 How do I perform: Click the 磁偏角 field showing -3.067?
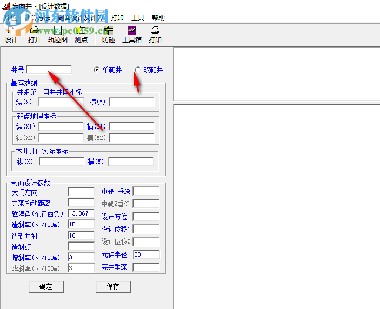[81, 213]
